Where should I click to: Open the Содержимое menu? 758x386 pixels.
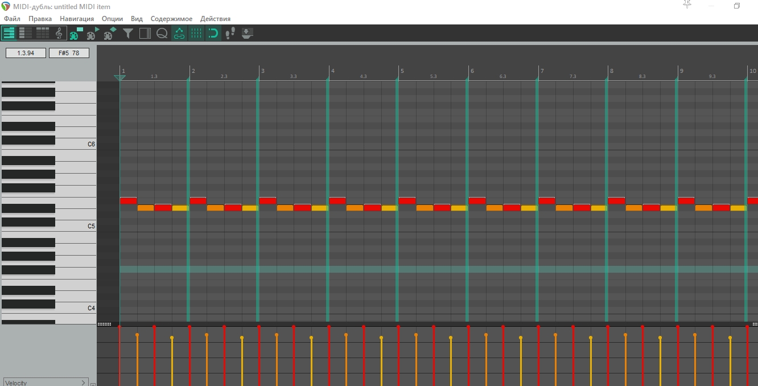coord(171,19)
